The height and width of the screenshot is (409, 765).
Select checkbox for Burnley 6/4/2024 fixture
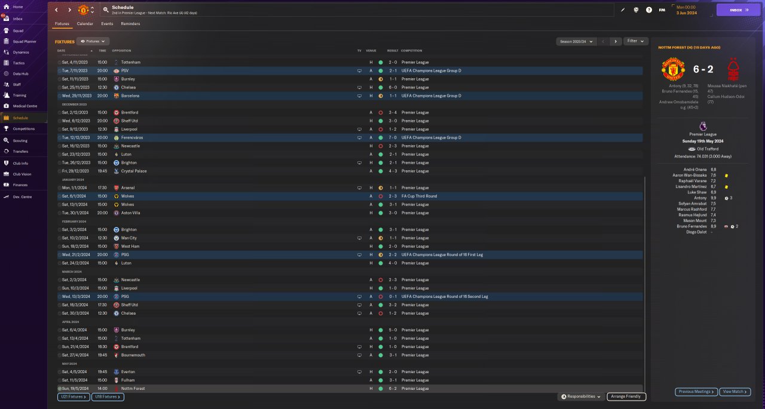pyautogui.click(x=59, y=330)
